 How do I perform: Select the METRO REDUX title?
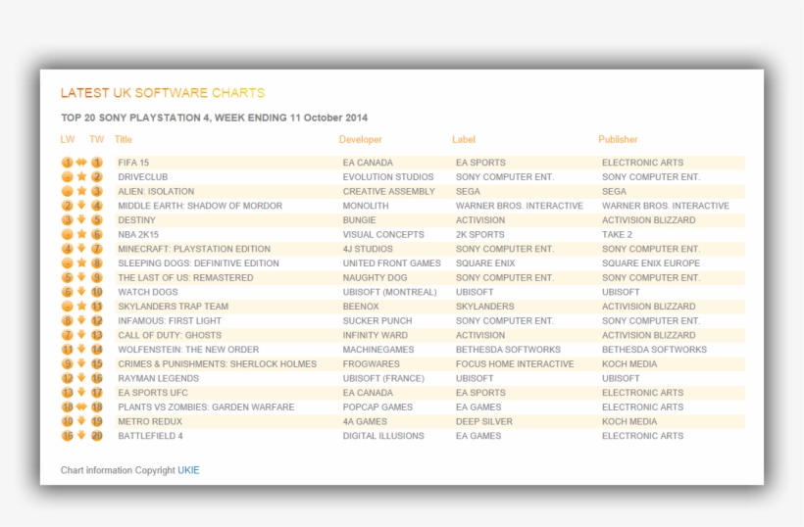coord(150,421)
